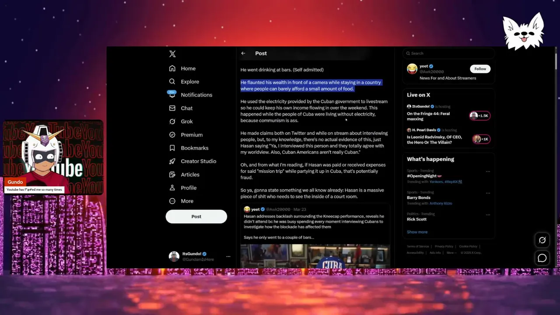Open account menu dots beside ItsGundo
This screenshot has height=315, width=560.
click(228, 256)
